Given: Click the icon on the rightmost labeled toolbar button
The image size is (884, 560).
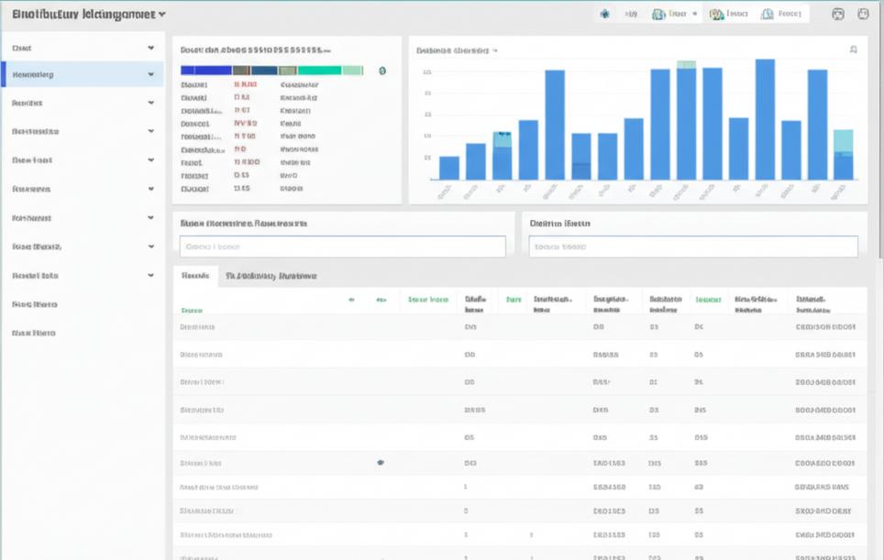Looking at the screenshot, I should [x=768, y=15].
